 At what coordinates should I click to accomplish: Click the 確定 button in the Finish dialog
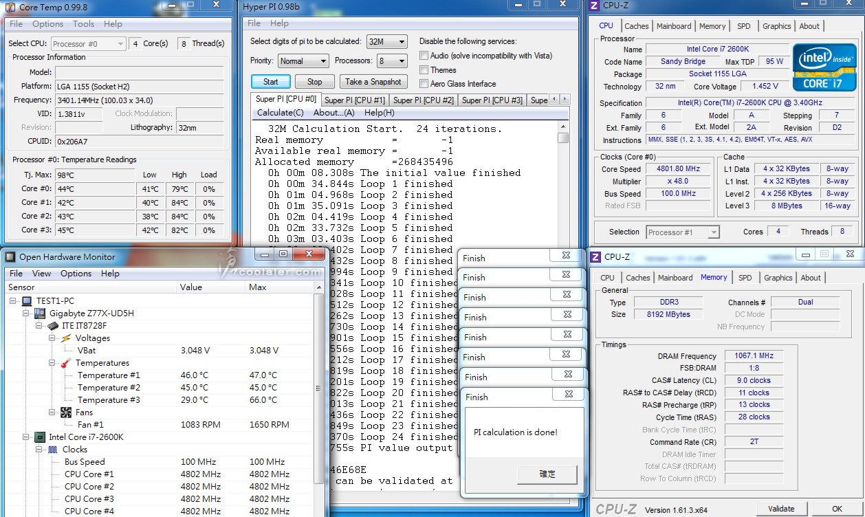(547, 474)
